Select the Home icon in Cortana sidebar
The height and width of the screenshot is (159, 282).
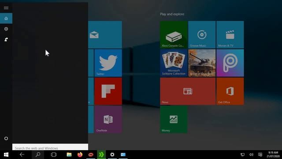[6, 18]
